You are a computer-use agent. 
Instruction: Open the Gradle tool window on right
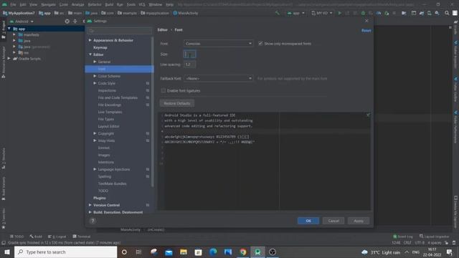coord(455,27)
